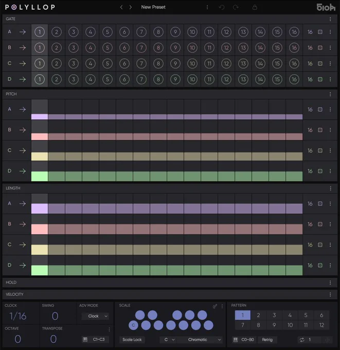Viewport: 340px width, 350px height.
Task: Open Hold section three-dot menu
Action: (x=330, y=283)
